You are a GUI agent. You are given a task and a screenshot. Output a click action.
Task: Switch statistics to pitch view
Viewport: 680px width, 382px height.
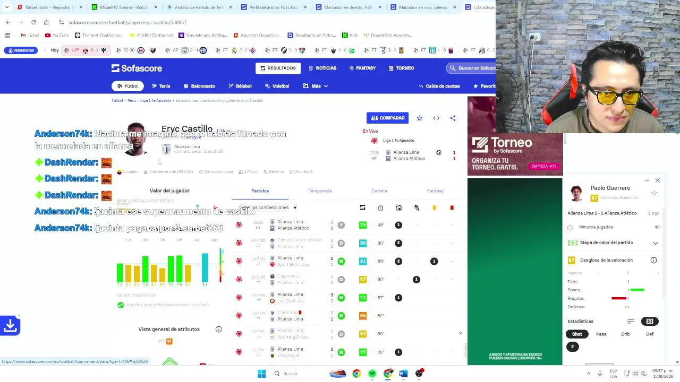point(650,322)
